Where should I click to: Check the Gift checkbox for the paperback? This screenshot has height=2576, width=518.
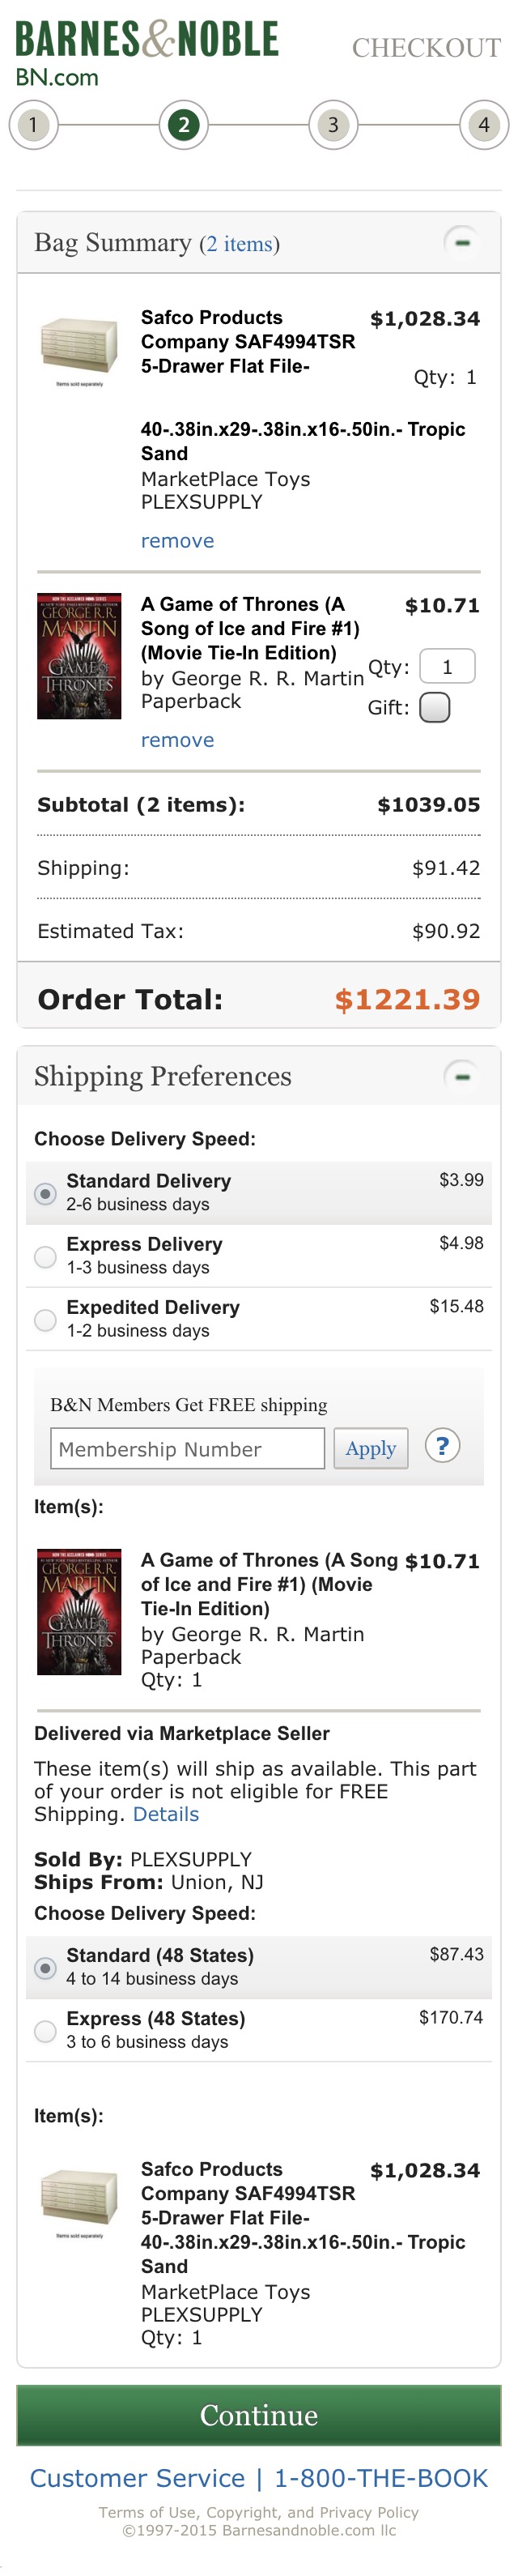pyautogui.click(x=435, y=708)
